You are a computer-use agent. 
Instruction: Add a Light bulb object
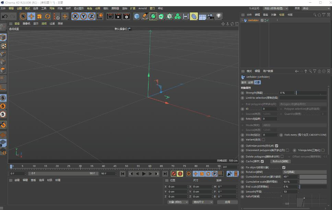(219, 16)
